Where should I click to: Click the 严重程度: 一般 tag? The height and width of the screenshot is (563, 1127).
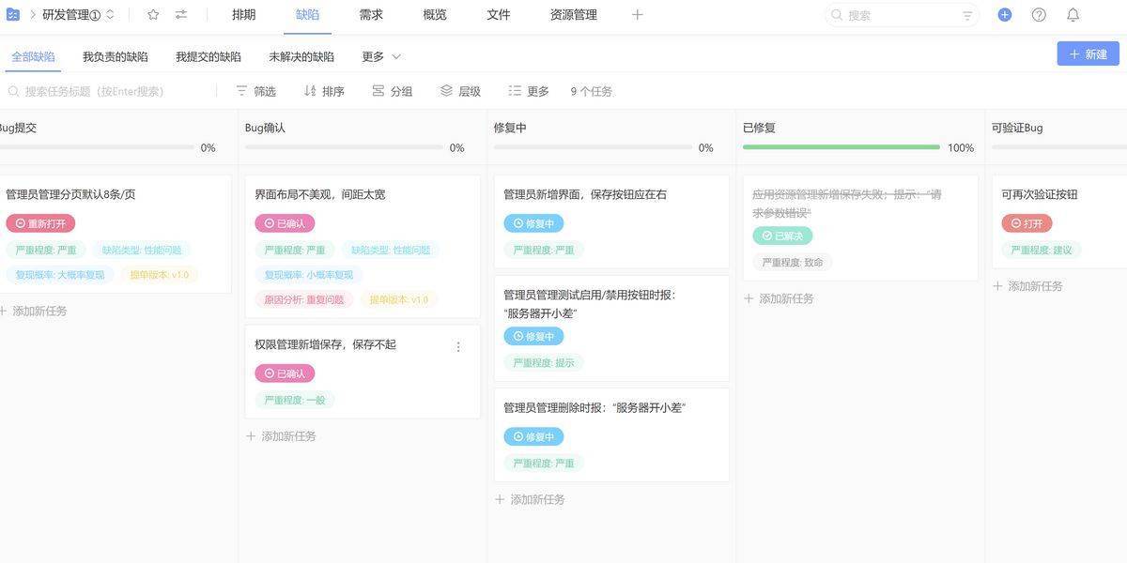[x=295, y=400]
